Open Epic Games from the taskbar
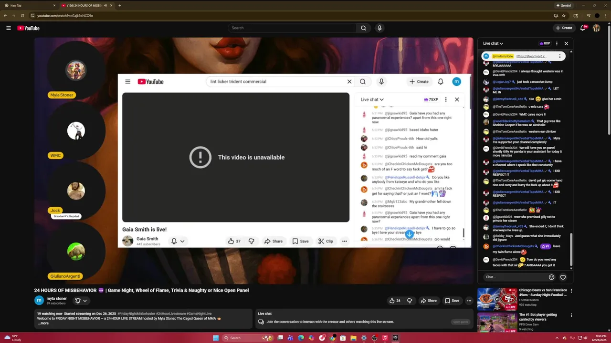The width and height of the screenshot is (611, 343). coord(395,338)
